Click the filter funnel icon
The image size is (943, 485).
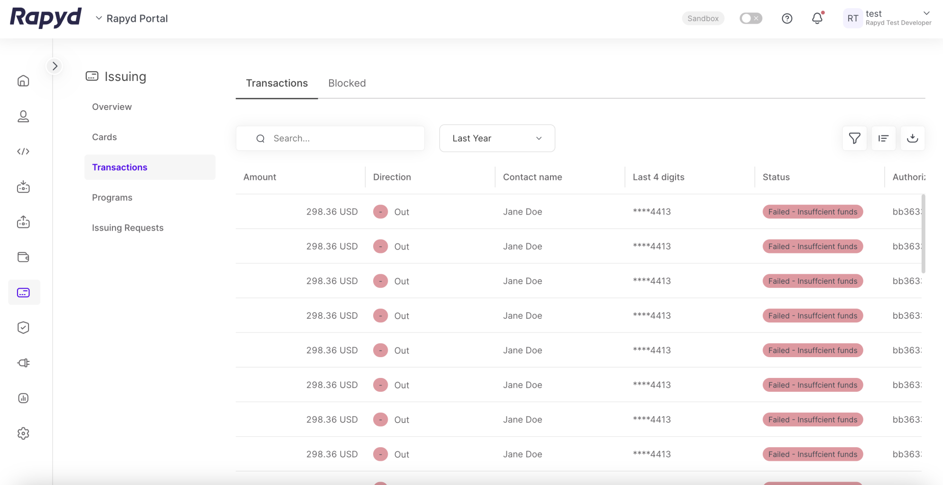click(854, 138)
